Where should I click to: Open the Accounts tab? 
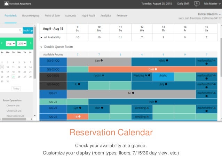(71, 15)
